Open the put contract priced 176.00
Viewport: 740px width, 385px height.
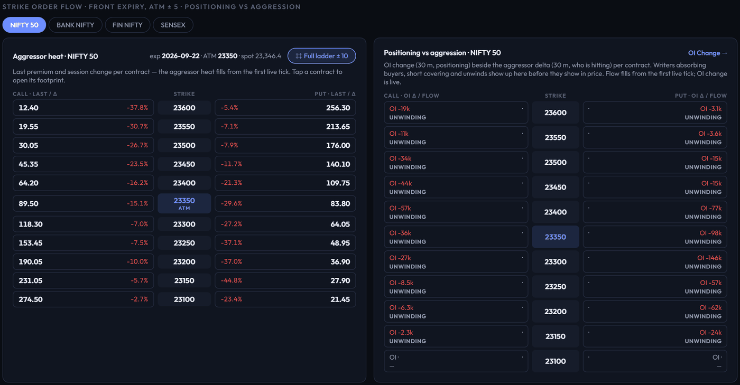click(285, 145)
